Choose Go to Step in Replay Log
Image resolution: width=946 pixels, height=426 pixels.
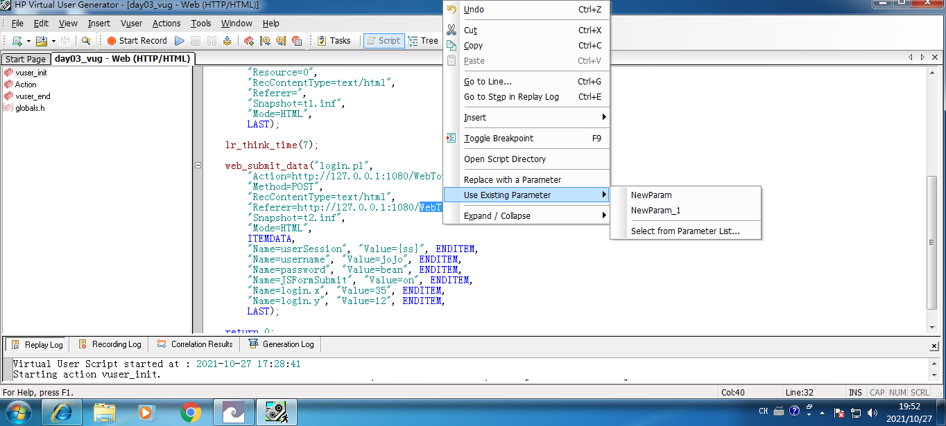coord(526,97)
